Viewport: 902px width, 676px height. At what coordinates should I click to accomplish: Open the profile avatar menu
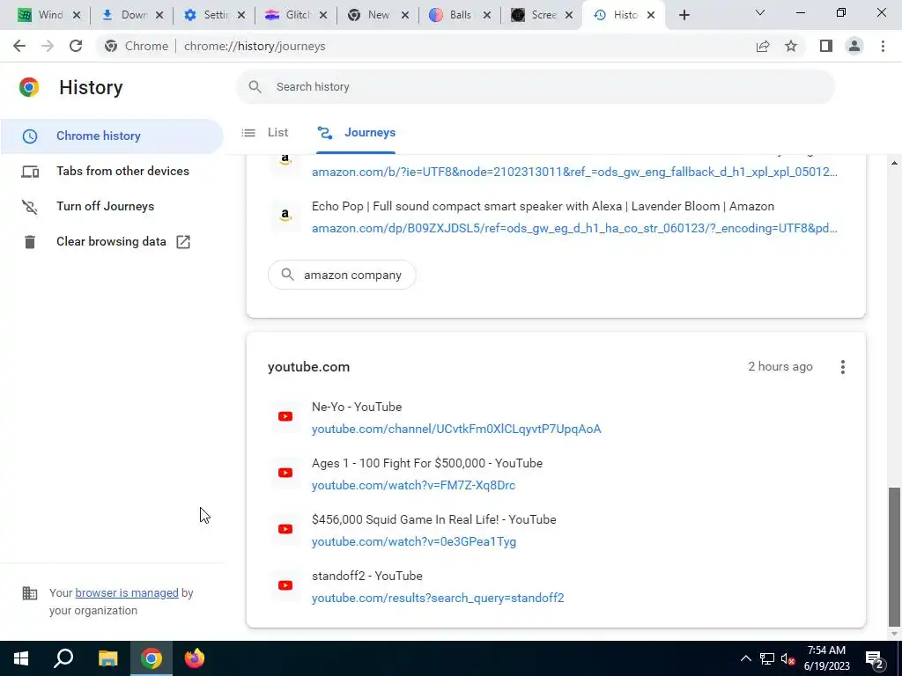[x=854, y=46]
